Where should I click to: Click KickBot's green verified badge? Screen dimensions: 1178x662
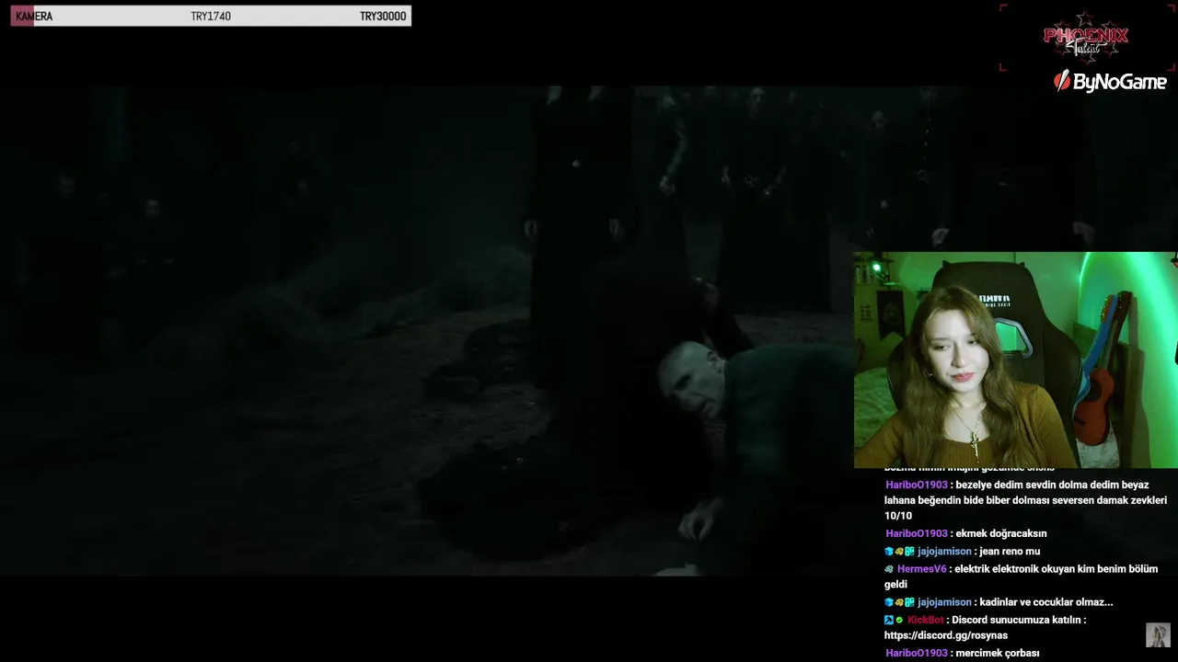pyautogui.click(x=899, y=621)
